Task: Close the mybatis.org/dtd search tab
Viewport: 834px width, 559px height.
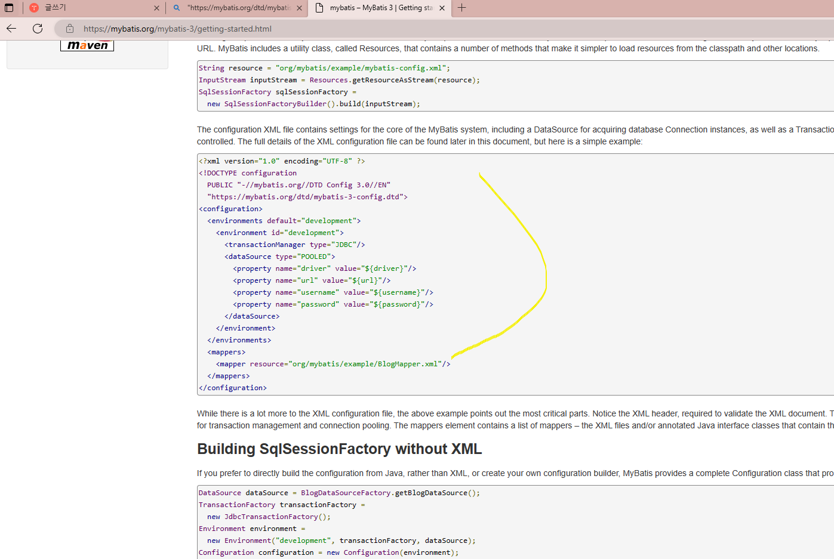Action: click(299, 8)
